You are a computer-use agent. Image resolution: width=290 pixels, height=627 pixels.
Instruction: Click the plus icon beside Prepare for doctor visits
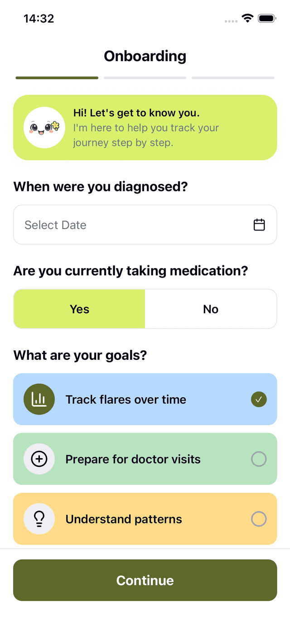click(x=39, y=459)
